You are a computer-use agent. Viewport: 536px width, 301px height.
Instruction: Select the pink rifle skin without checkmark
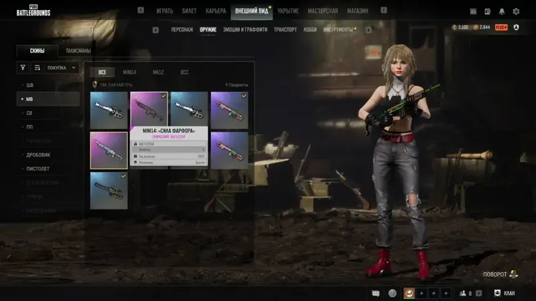pos(229,150)
